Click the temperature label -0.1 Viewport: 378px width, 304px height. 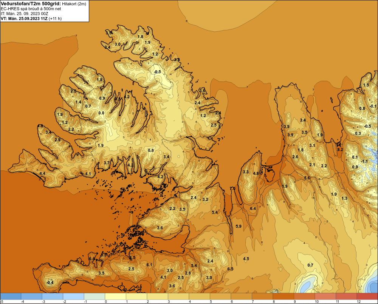(x=373, y=106)
